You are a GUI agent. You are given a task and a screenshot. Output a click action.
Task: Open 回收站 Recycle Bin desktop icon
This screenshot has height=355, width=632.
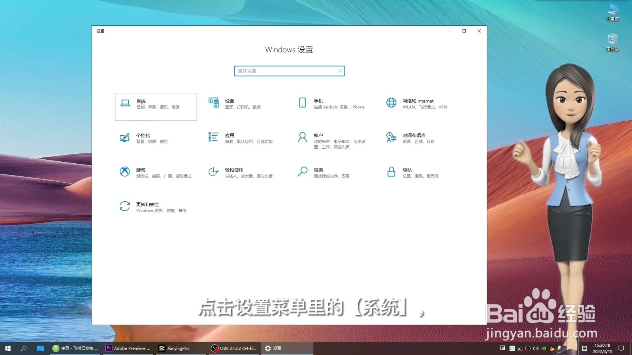tap(613, 42)
